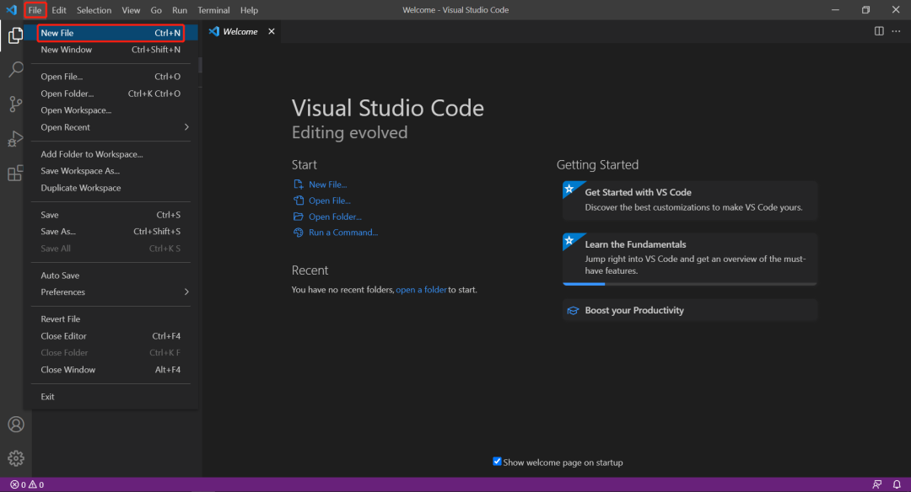Open the Search view icon
911x492 pixels.
[15, 70]
